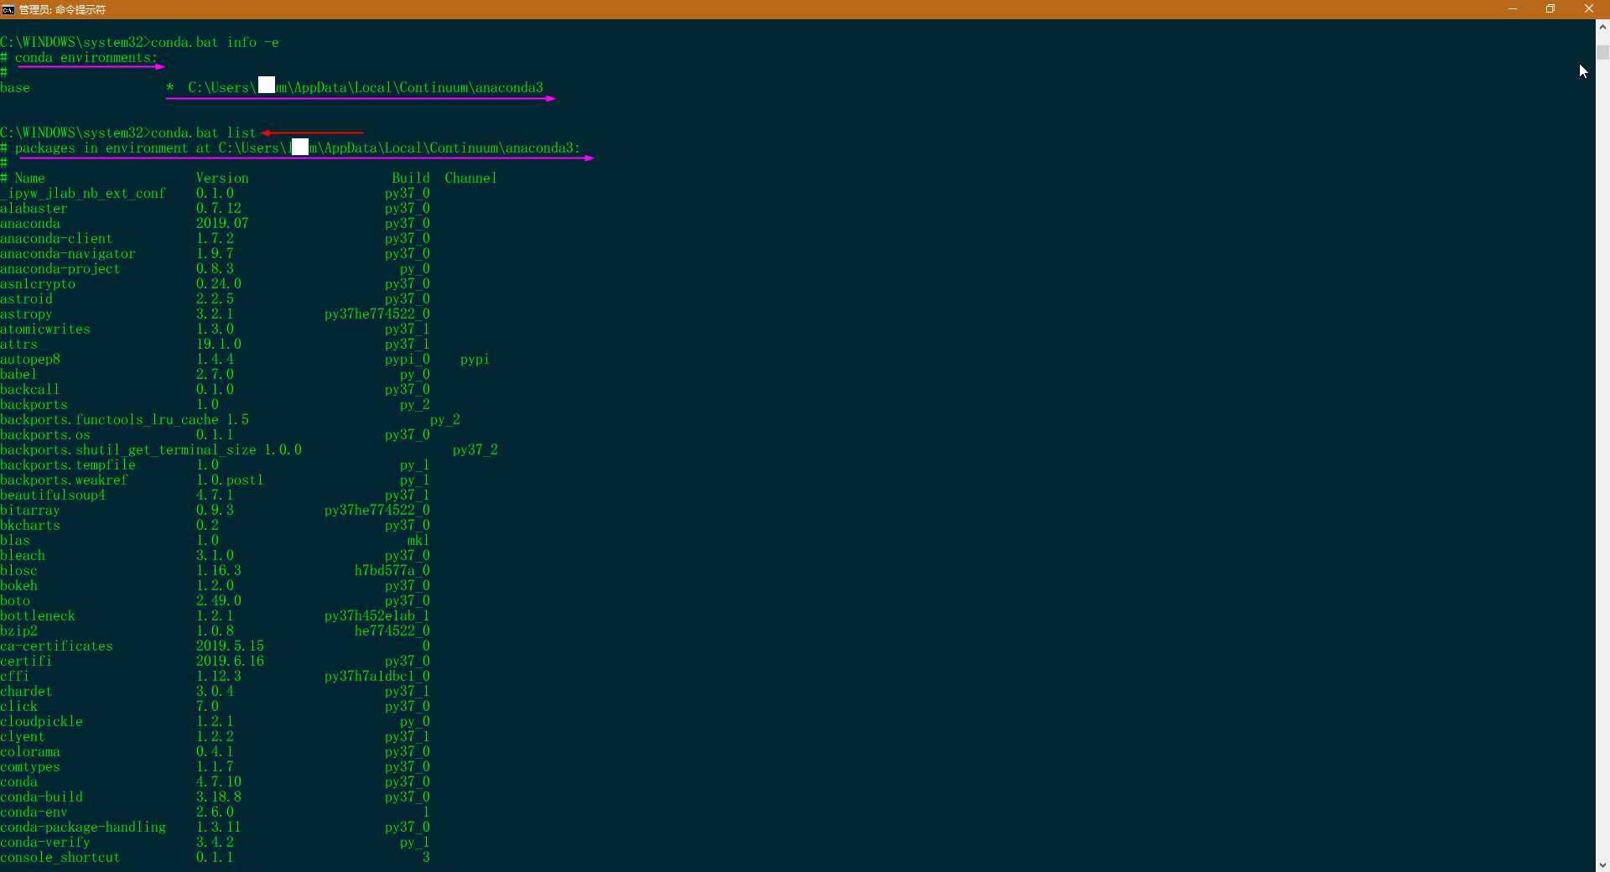
Task: Click the 'bottleneck' package name
Action: pos(38,615)
